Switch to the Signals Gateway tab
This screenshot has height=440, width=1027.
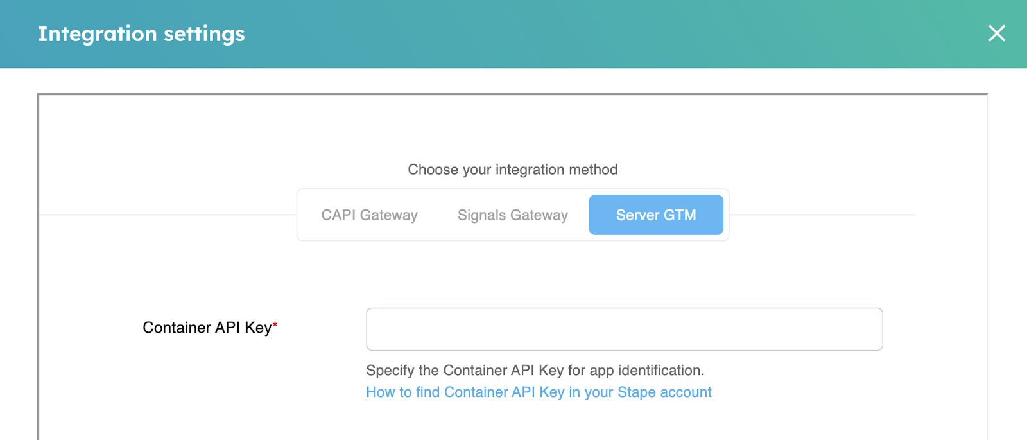pyautogui.click(x=513, y=215)
